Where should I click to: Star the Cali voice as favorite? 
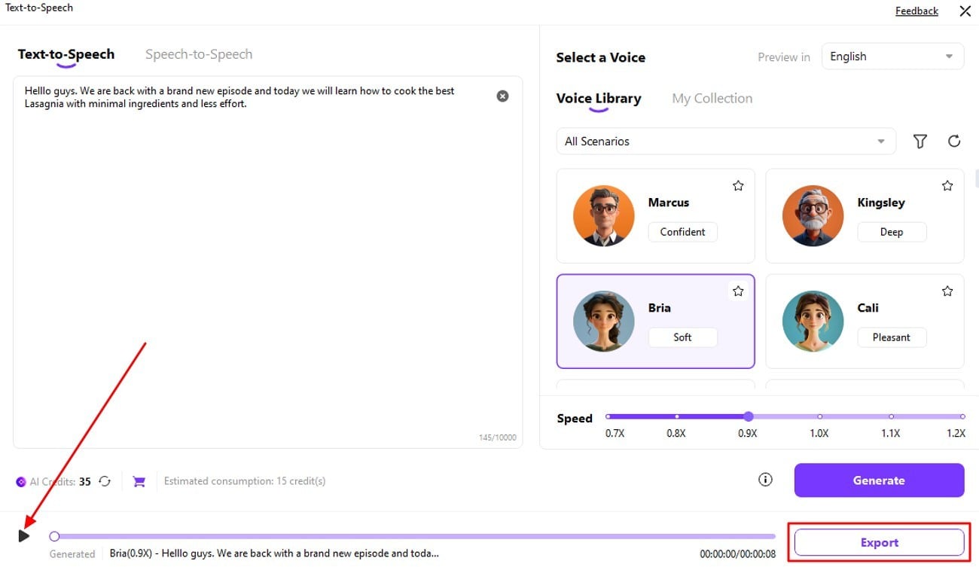(x=947, y=291)
